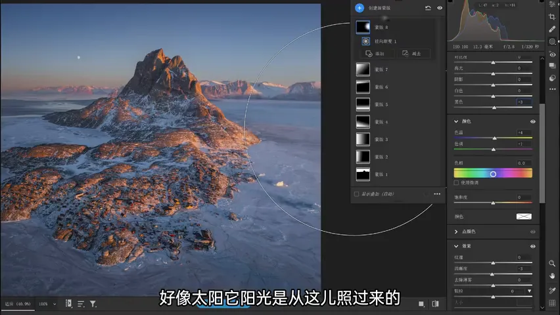Select the 蒙版 3 mask
The height and width of the screenshot is (315, 560).
pos(372,139)
